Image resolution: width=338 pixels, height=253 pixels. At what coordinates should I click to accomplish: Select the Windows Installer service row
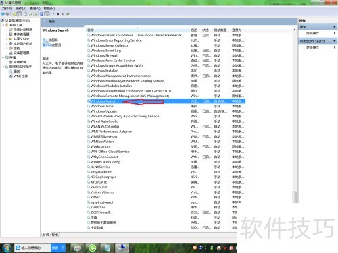[x=166, y=71]
